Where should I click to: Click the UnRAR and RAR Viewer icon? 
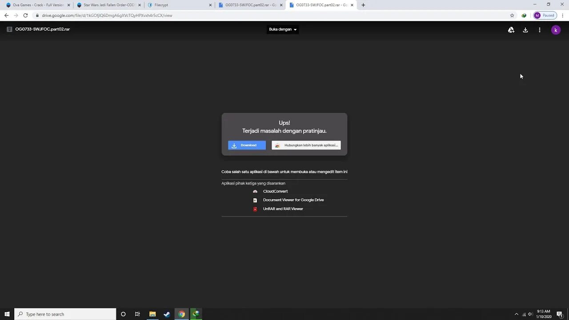(x=255, y=209)
